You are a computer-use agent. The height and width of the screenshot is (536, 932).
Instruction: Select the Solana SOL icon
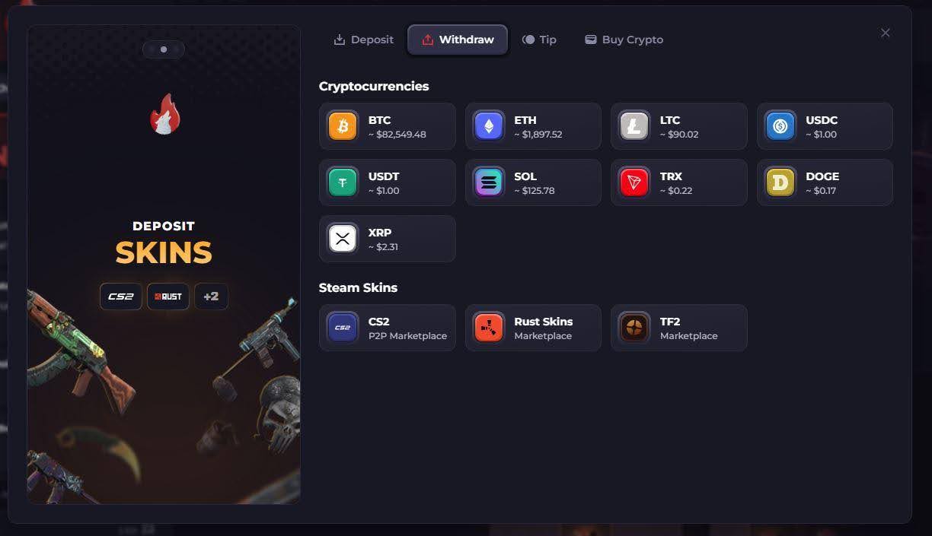tap(489, 182)
